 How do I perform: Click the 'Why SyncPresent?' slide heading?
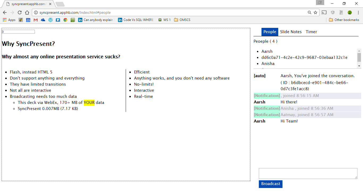pos(28,44)
